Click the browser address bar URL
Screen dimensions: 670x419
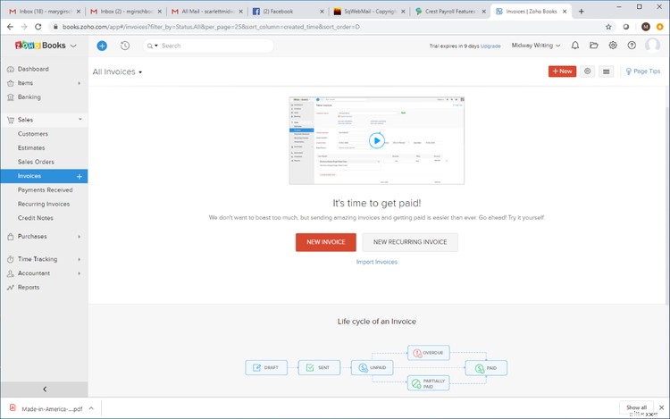click(x=211, y=27)
